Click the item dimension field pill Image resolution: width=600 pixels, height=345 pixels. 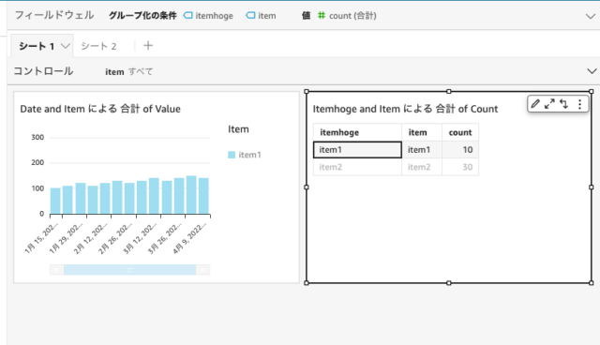261,16
